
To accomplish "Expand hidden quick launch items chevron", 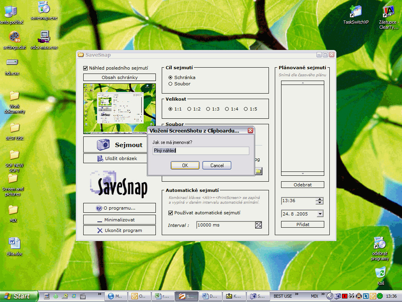I will coord(99,294).
